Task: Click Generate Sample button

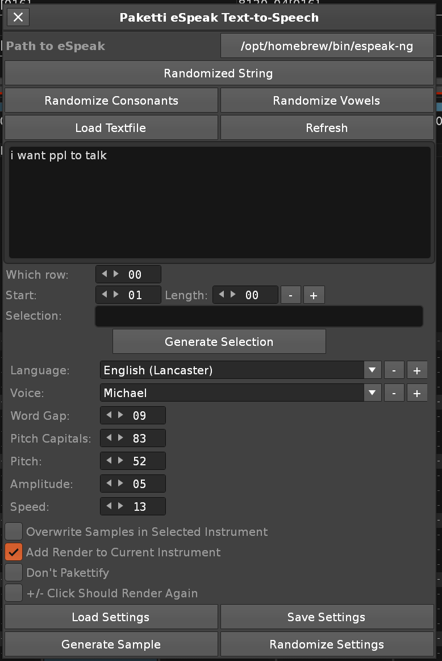Action: point(111,645)
